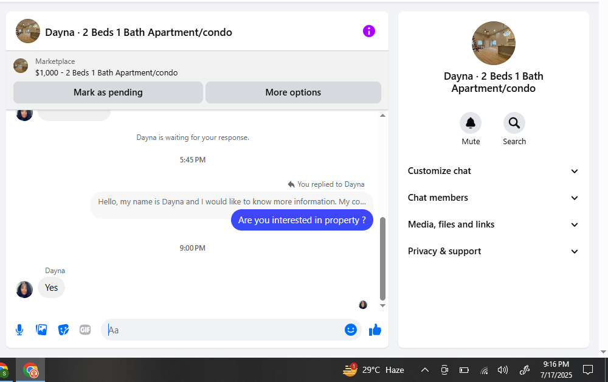Click Mark as pending button
Screen dimensions: 608x382
pos(108,92)
